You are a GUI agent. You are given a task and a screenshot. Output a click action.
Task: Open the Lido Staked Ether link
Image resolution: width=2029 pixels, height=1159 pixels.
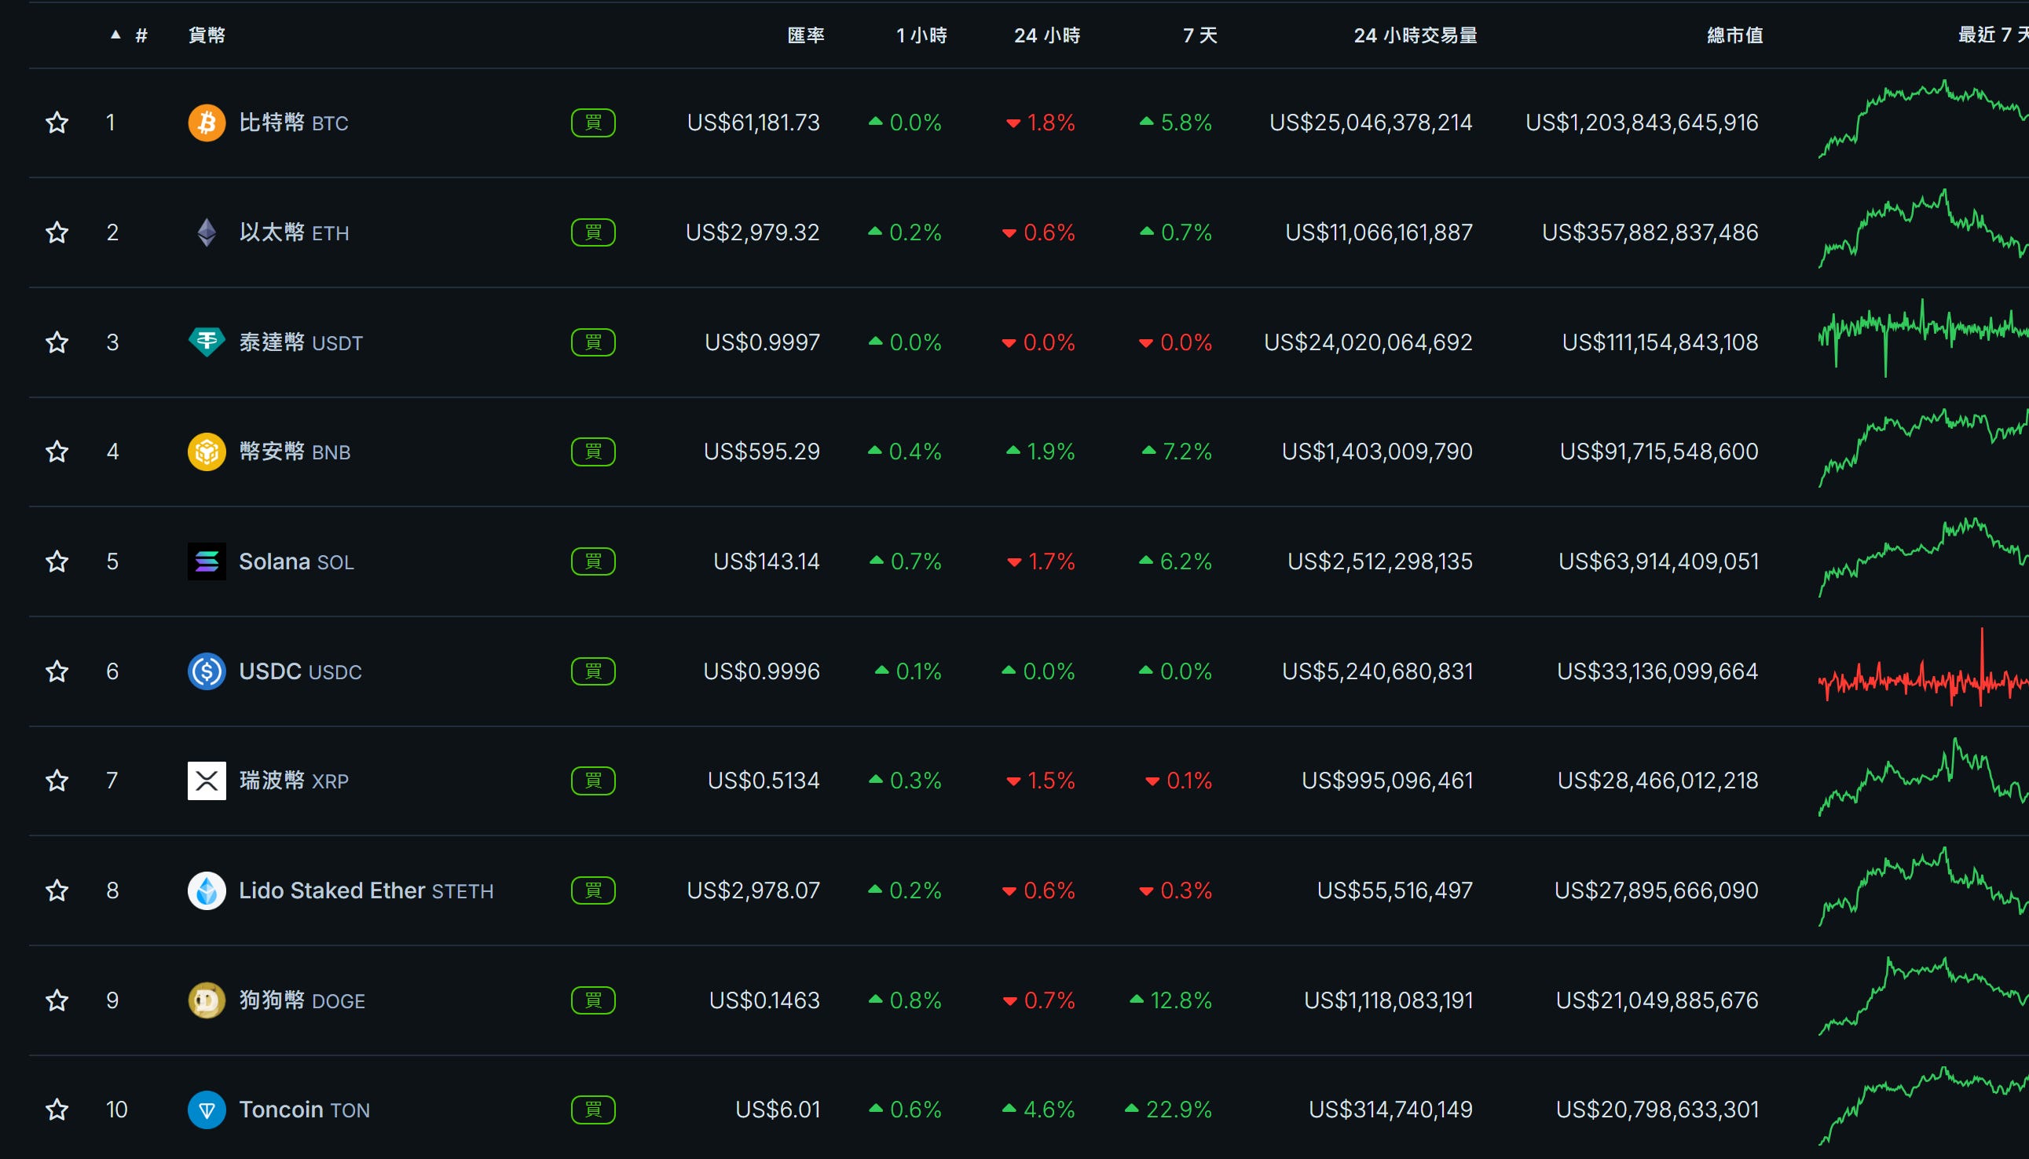(x=331, y=890)
